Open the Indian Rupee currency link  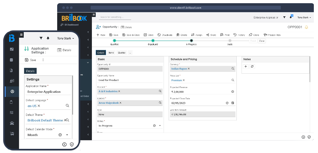179,69
